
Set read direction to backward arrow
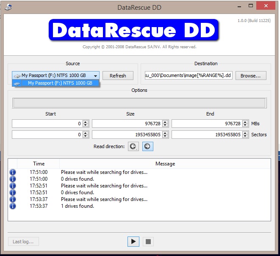pos(133,146)
